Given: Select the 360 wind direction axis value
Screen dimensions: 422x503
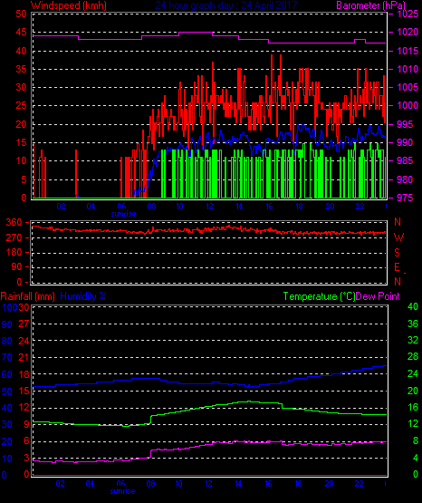Looking at the screenshot, I should 14,222.
